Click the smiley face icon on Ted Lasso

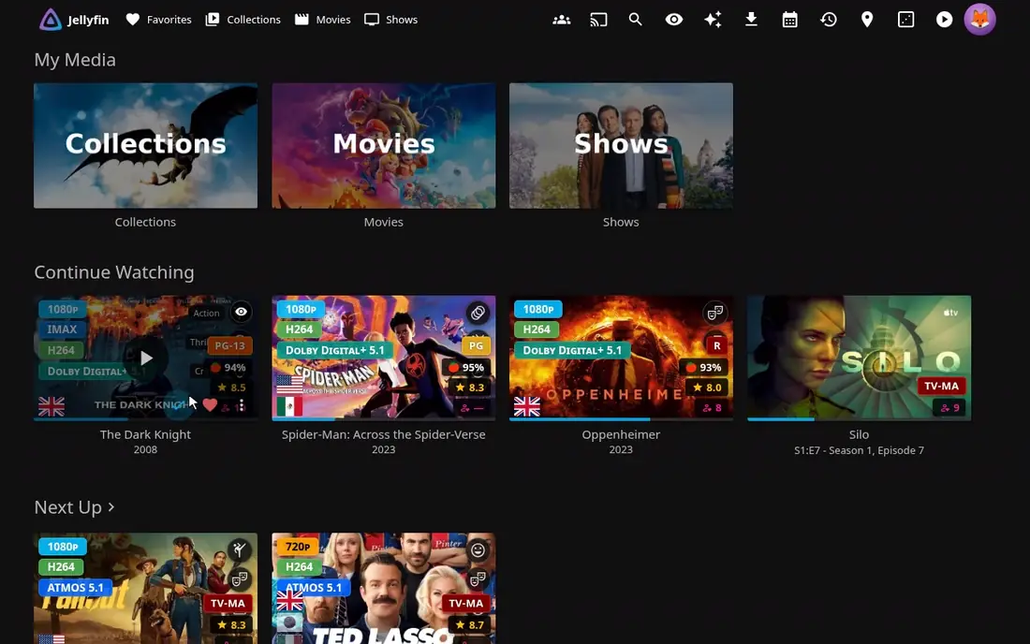coord(478,550)
